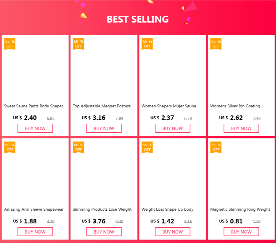The width and height of the screenshot is (276, 243).
Task: Click BUY NOW for Sweat Sauna Pants
Action: pos(35,128)
